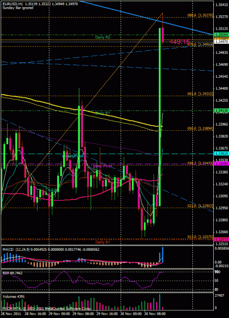Click the 0.005856 MACD scale value
Image resolution: width=229 pixels, height=318 pixels.
click(x=222, y=248)
